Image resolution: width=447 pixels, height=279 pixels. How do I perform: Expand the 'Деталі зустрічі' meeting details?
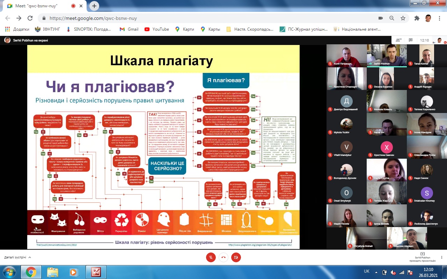click(17, 257)
